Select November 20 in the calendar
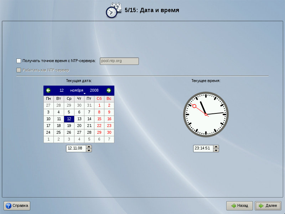The width and height of the screenshot is (285, 214). pyautogui.click(x=79, y=126)
